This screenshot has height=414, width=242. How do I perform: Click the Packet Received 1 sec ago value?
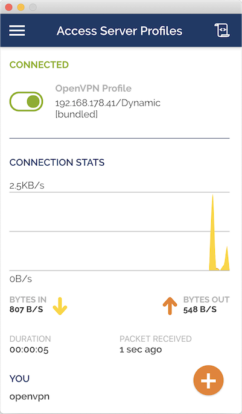click(141, 350)
